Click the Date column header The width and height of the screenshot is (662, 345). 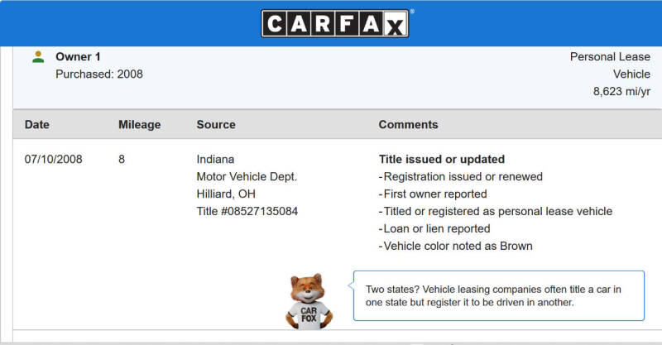36,125
